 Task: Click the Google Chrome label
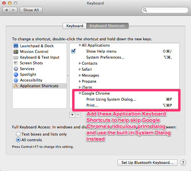tap(96, 94)
